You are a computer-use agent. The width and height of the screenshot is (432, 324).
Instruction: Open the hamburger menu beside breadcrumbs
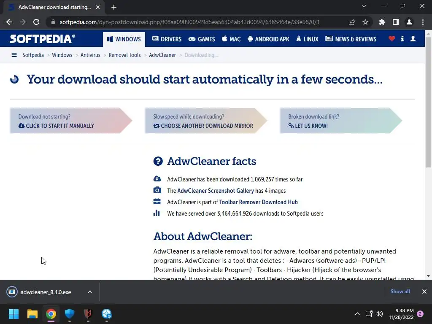[x=14, y=55]
